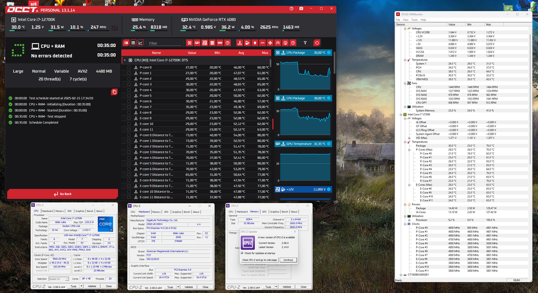Open Tools dropdown arrow in CPU-Z Mainboard window
538x293 pixels.
click(x=178, y=287)
